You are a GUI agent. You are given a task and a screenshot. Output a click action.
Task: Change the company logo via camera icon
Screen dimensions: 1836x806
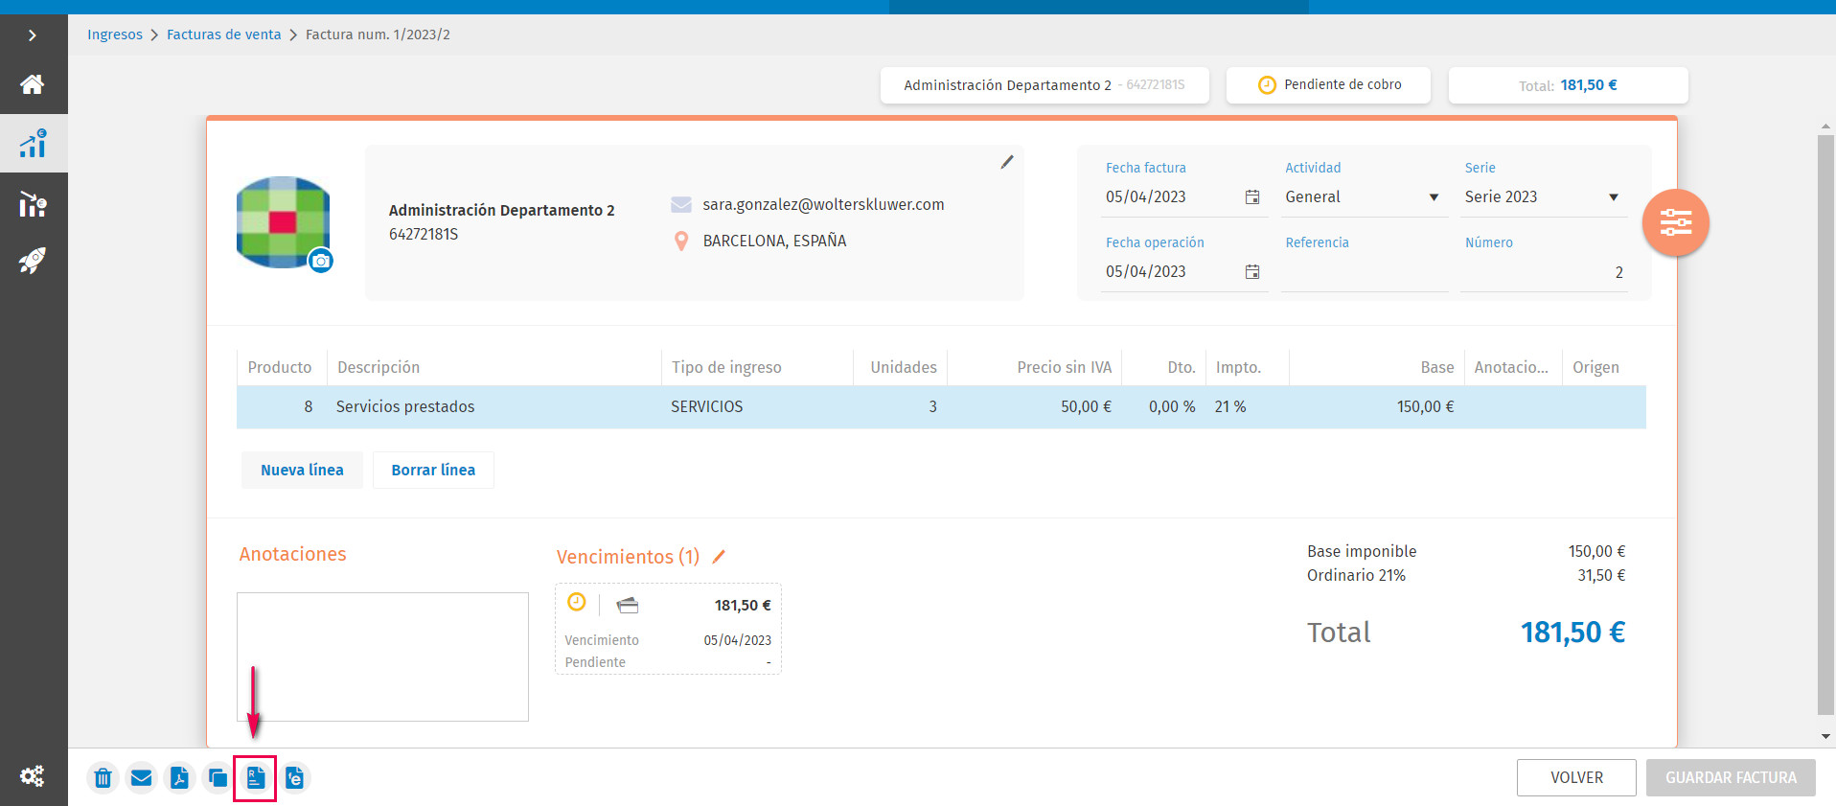coord(321,261)
